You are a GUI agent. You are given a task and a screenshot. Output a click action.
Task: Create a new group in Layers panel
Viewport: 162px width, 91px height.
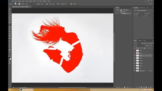coord(146,87)
